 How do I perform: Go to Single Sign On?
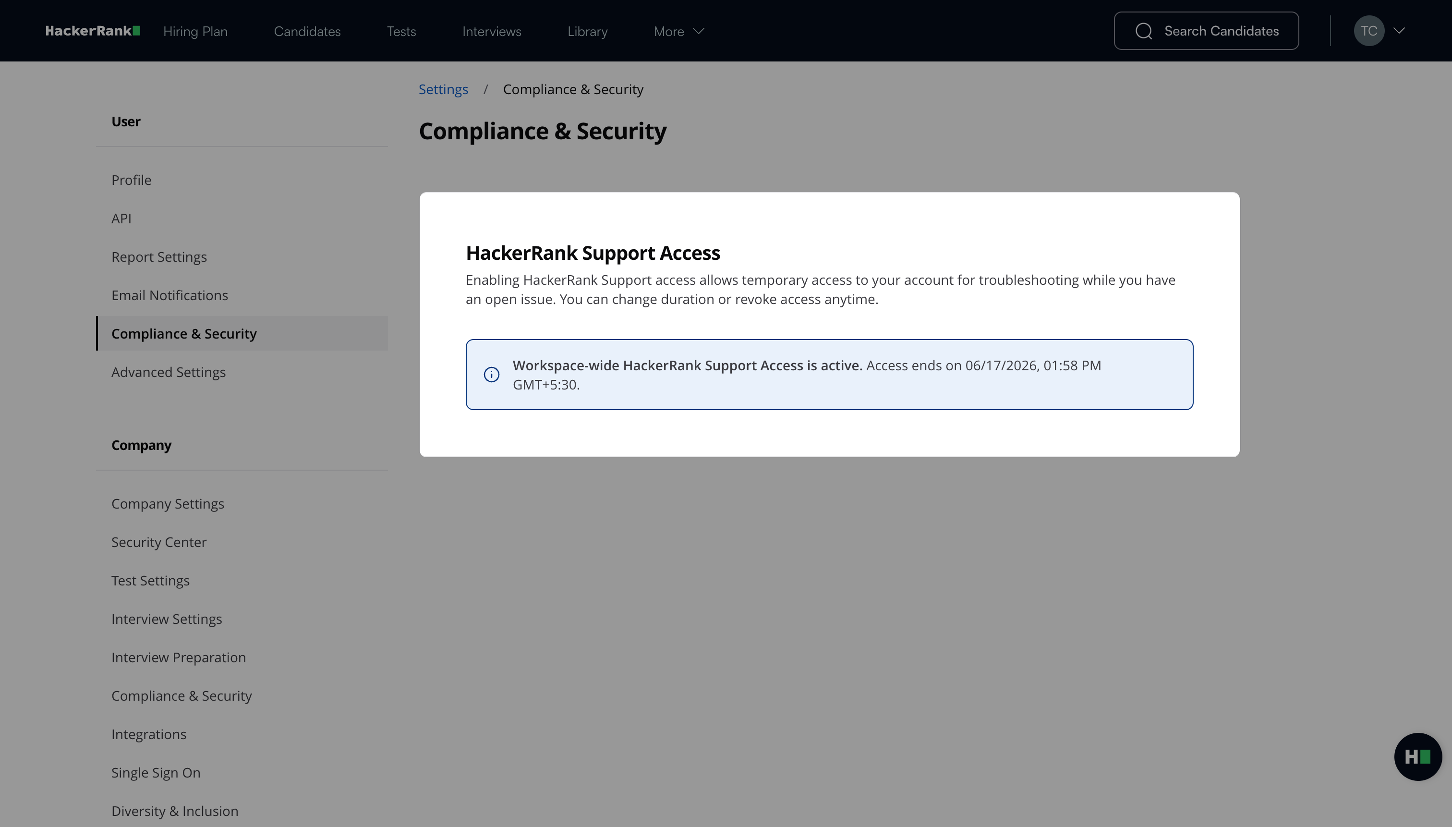tap(156, 772)
